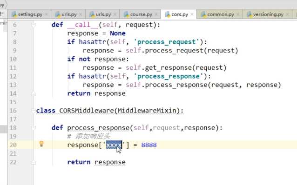Click 'None' on line 7
This screenshot has width=297, height=185.
click(x=118, y=33)
